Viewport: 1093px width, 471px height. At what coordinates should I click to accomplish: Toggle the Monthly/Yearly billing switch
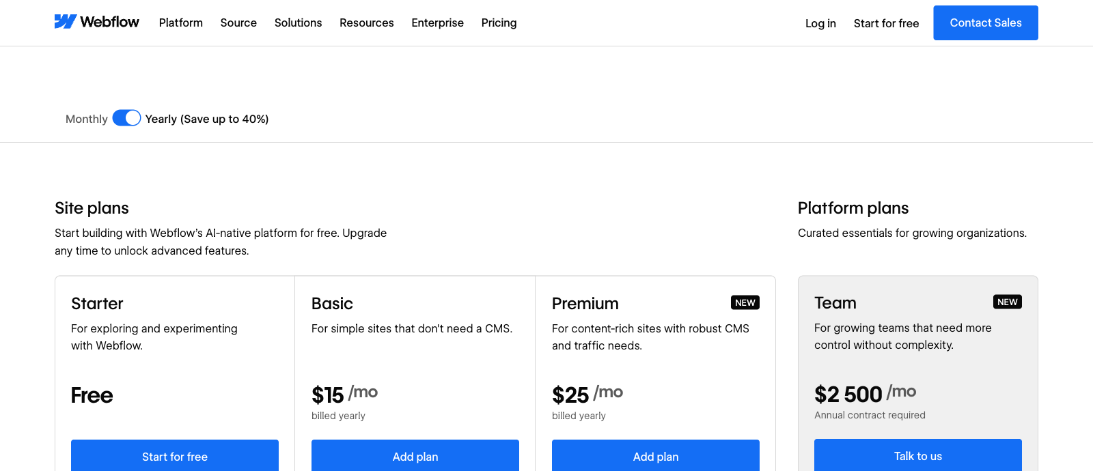pos(126,118)
